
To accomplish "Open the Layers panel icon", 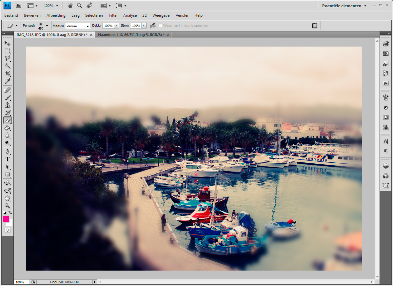I will 386,166.
